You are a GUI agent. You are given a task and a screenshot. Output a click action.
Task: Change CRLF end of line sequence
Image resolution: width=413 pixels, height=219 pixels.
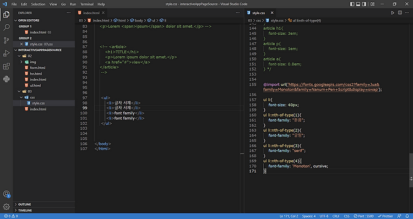pyautogui.click(x=336, y=216)
